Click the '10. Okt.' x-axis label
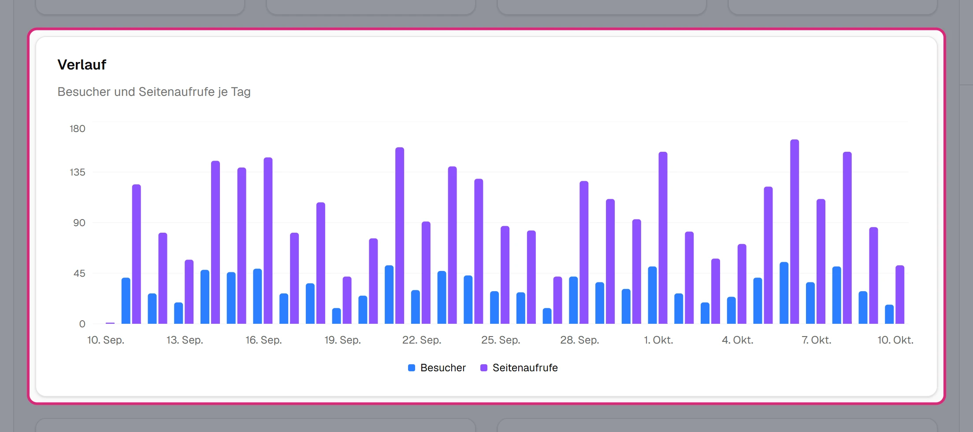 [895, 340]
